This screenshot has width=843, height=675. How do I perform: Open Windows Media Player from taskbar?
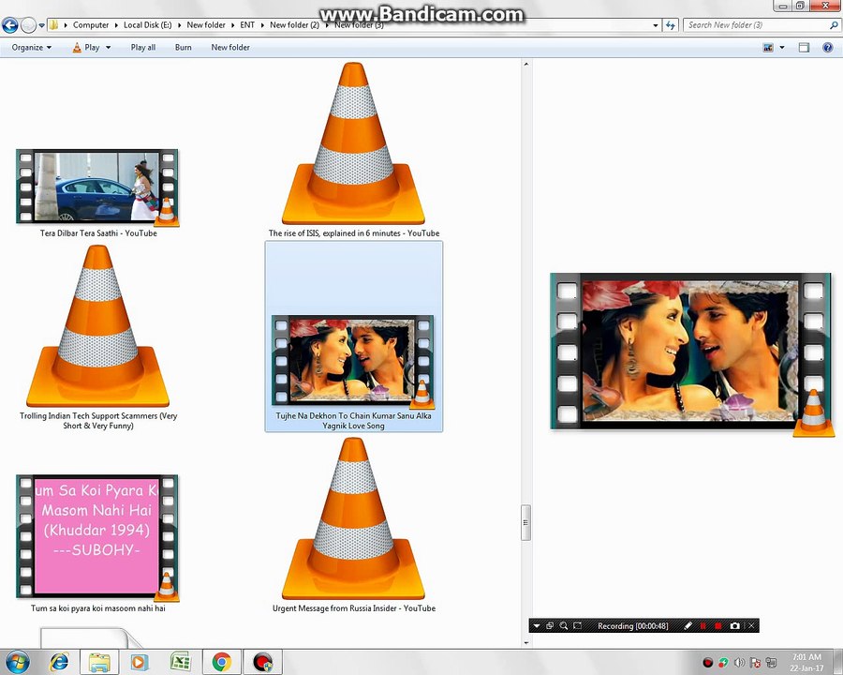point(139,662)
